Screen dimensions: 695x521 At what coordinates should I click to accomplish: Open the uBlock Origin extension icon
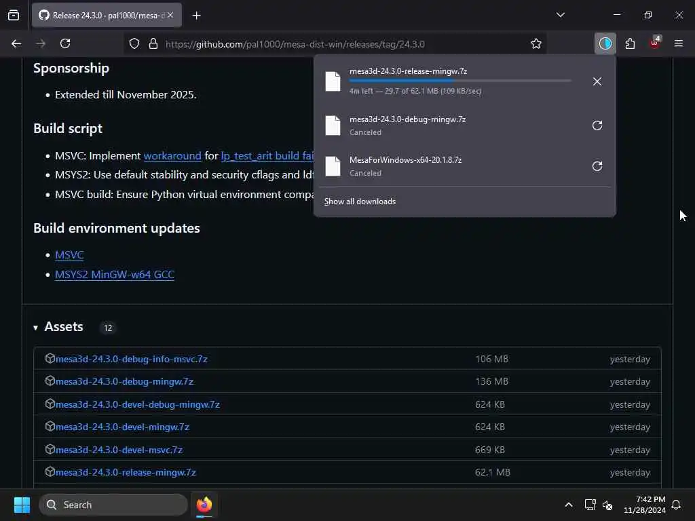(x=655, y=43)
